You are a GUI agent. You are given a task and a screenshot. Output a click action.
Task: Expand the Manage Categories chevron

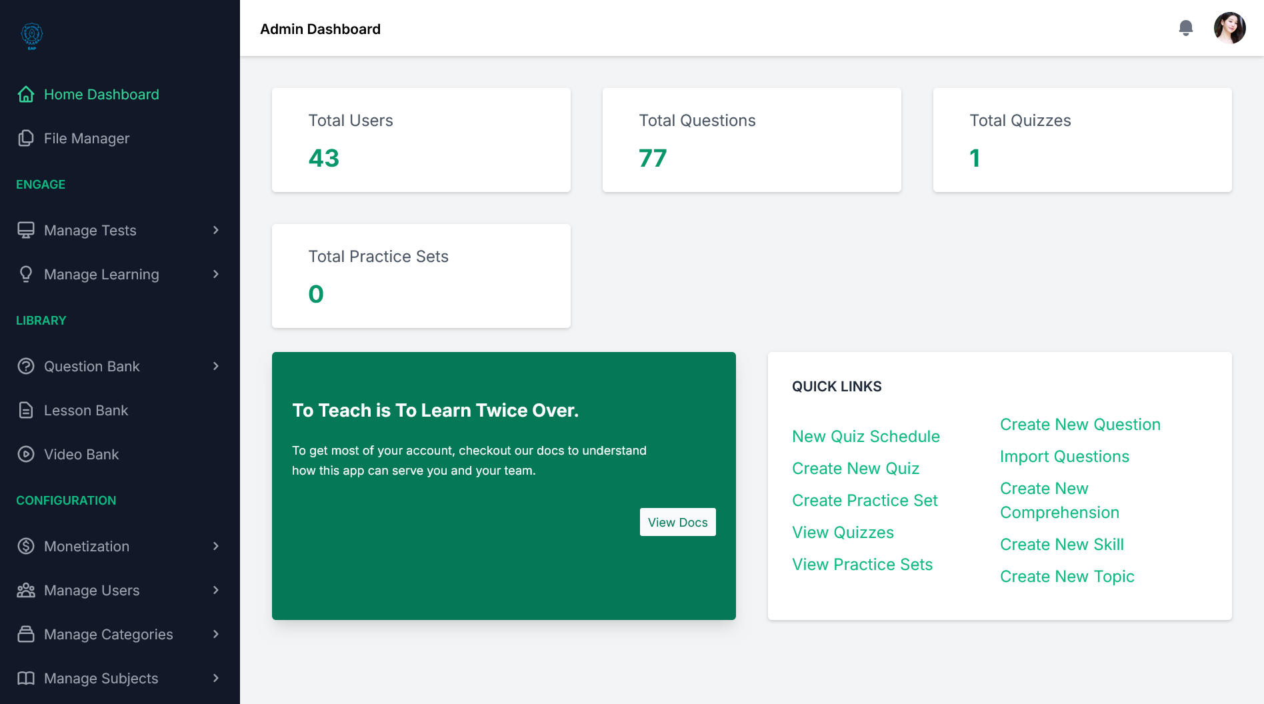point(215,635)
